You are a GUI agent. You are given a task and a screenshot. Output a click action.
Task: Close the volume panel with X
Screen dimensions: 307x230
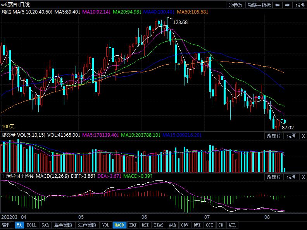[x=303, y=136]
